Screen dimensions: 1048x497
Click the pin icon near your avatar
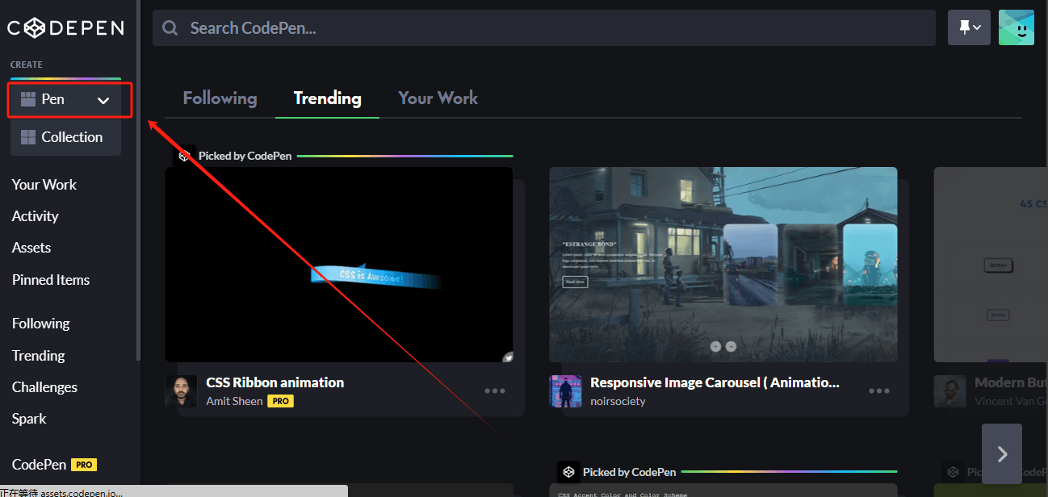[x=963, y=27]
